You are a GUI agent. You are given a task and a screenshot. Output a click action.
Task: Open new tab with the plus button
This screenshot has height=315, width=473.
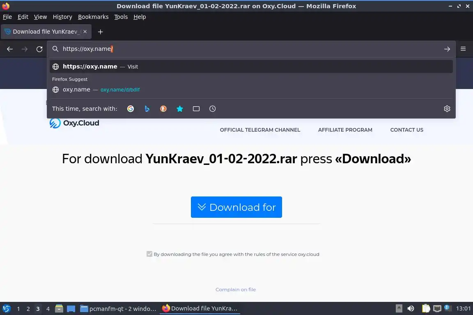pos(101,32)
